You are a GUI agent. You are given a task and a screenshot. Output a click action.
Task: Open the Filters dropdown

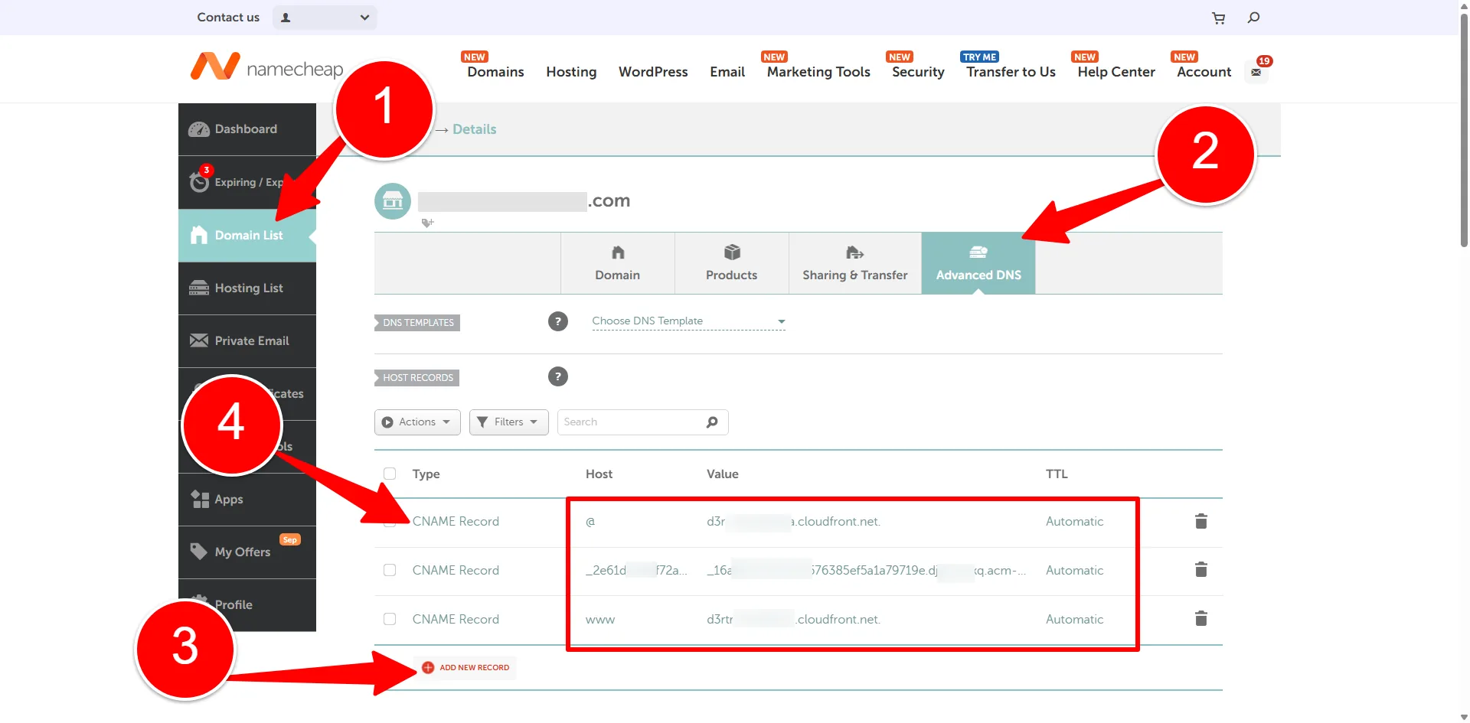(x=508, y=422)
